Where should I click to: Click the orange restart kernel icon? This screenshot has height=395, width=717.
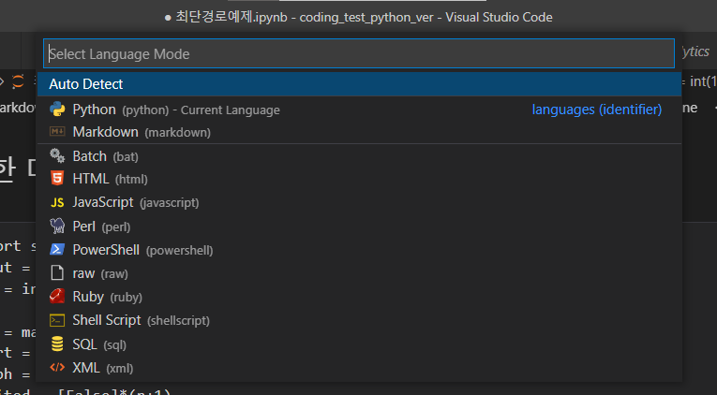[18, 82]
